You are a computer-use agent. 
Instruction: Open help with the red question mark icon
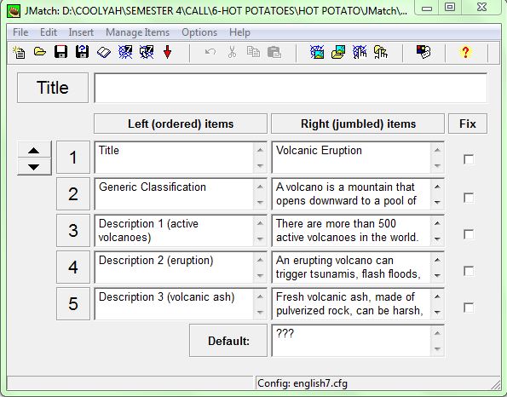[x=465, y=52]
